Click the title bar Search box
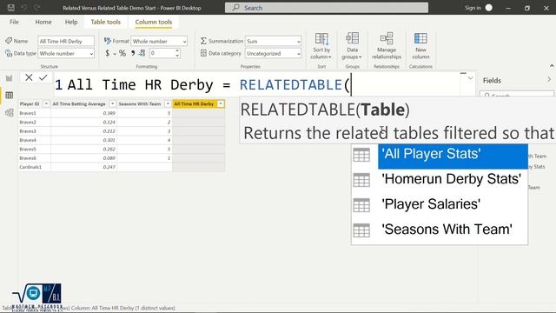Viewport: 556px width, 313px height. click(327, 8)
